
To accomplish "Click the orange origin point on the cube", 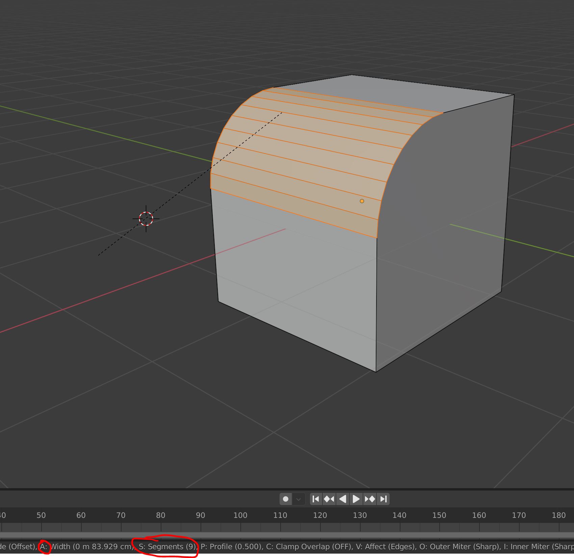I will (x=362, y=201).
